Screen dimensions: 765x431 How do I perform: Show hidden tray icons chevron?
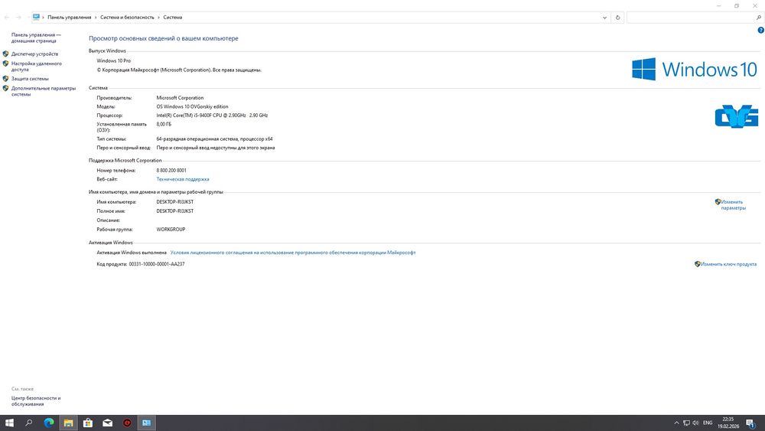click(x=676, y=423)
